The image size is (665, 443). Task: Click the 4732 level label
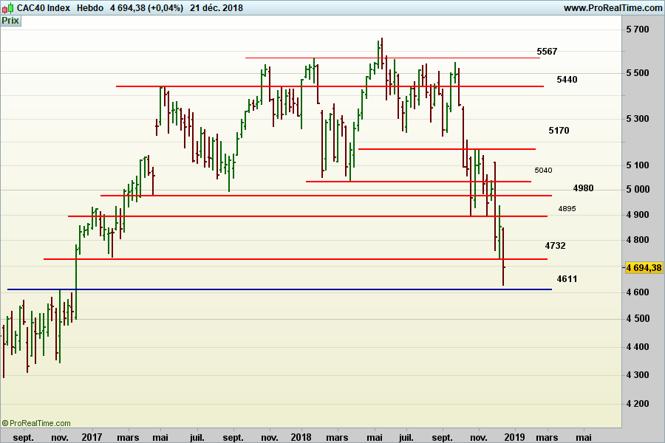click(x=555, y=245)
